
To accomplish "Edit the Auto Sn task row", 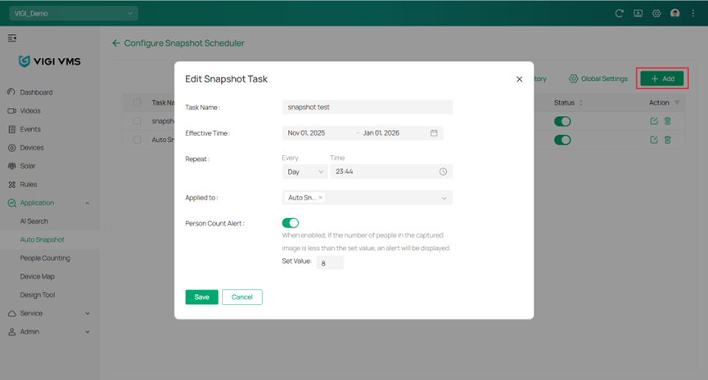I will click(x=654, y=140).
